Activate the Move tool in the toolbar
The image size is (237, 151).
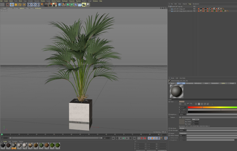click(x=12, y=5)
